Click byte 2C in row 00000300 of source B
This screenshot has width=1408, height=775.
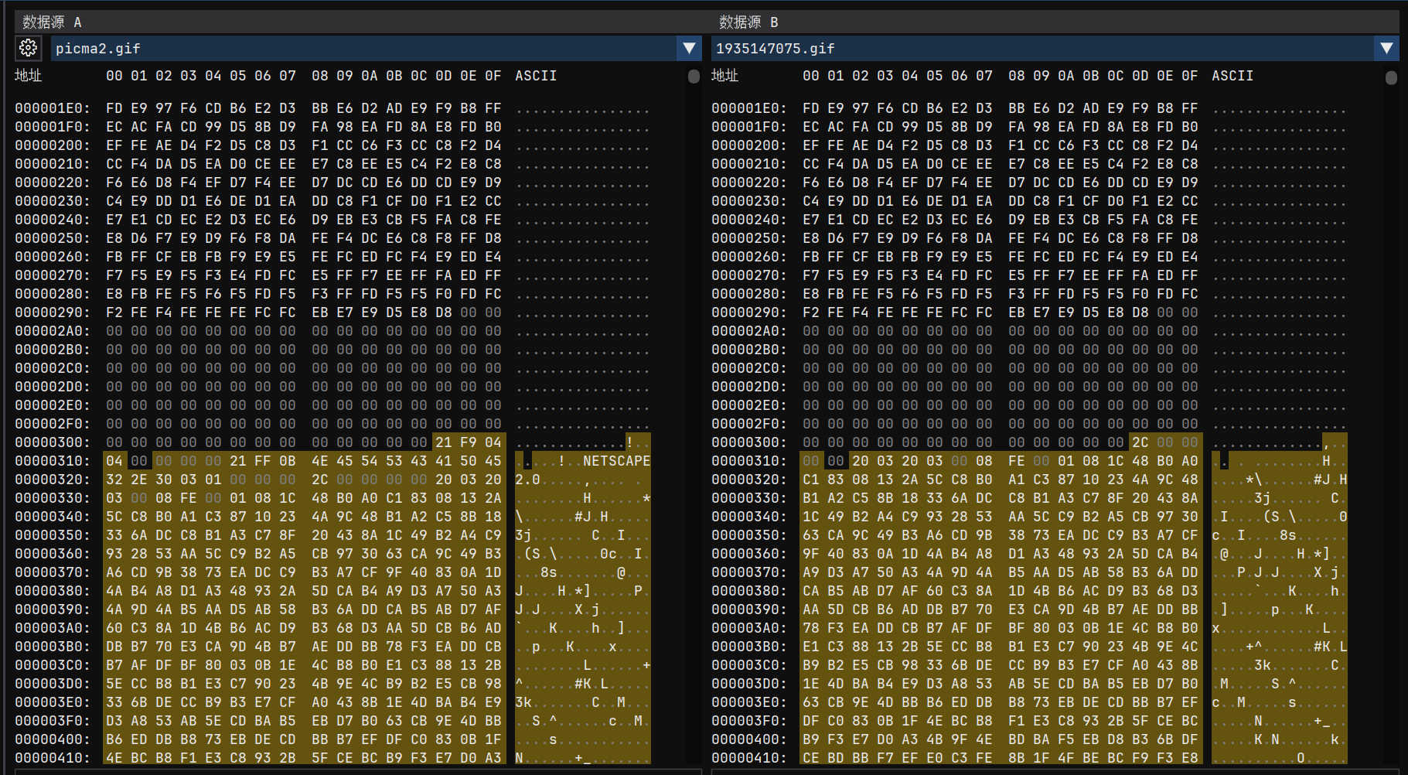[x=1140, y=442]
